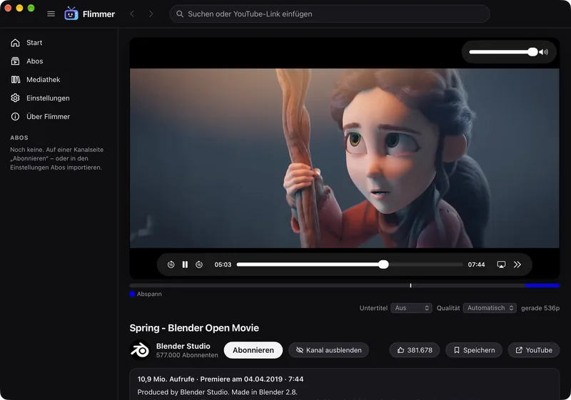This screenshot has width=571, height=400.
Task: Jump to the blue Abspann segment
Action: (x=542, y=285)
